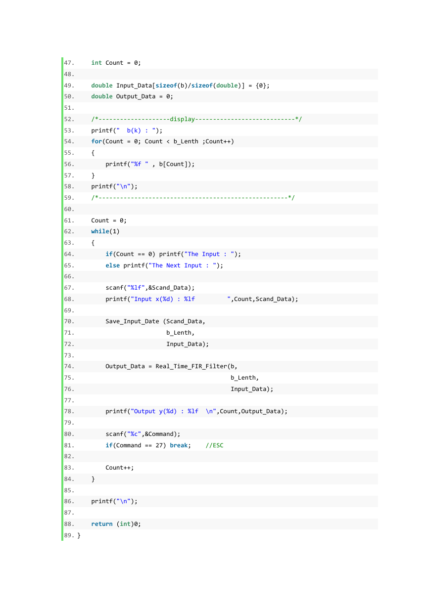The image size is (430, 607).
Task: Click the statement 'Count = 0;' on line 61
Action: [x=109, y=220]
